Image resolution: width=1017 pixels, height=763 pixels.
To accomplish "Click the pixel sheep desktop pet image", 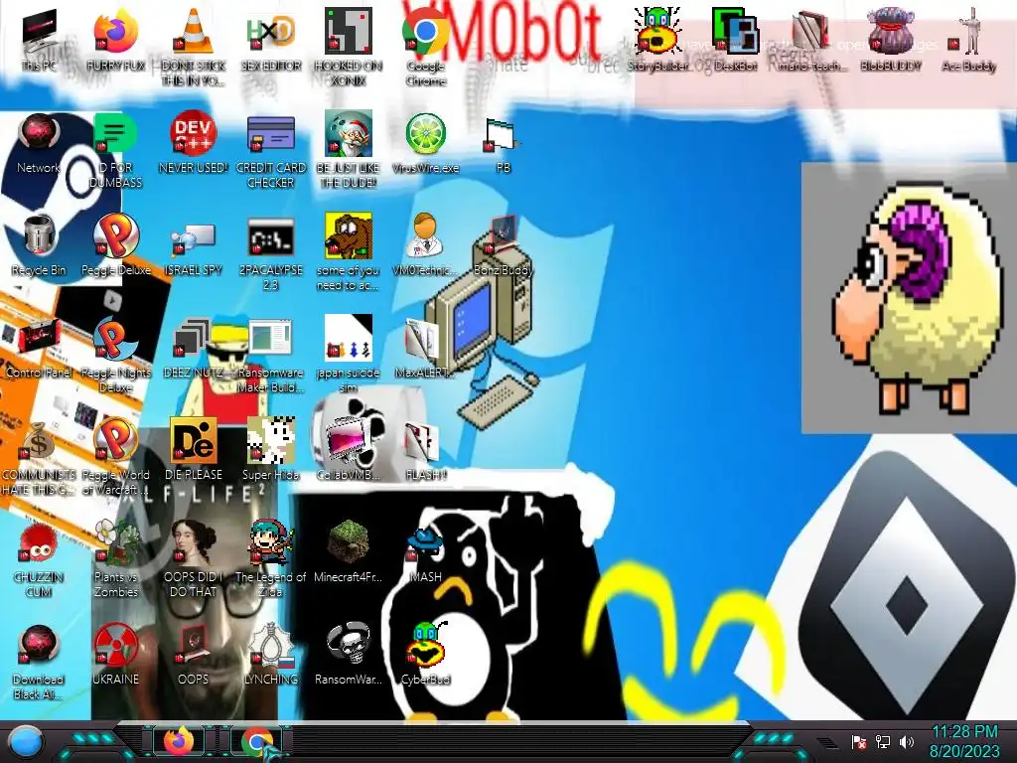I will coord(910,298).
